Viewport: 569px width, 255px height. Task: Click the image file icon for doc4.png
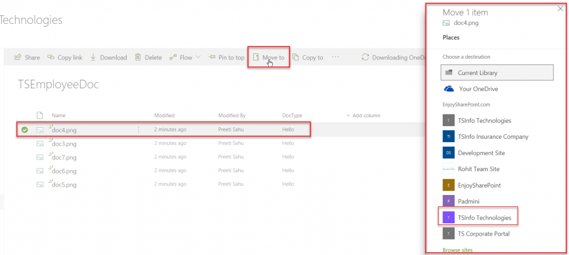(40, 129)
